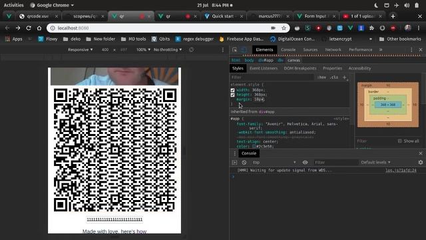Open the Default levels dropdown

tap(375, 163)
